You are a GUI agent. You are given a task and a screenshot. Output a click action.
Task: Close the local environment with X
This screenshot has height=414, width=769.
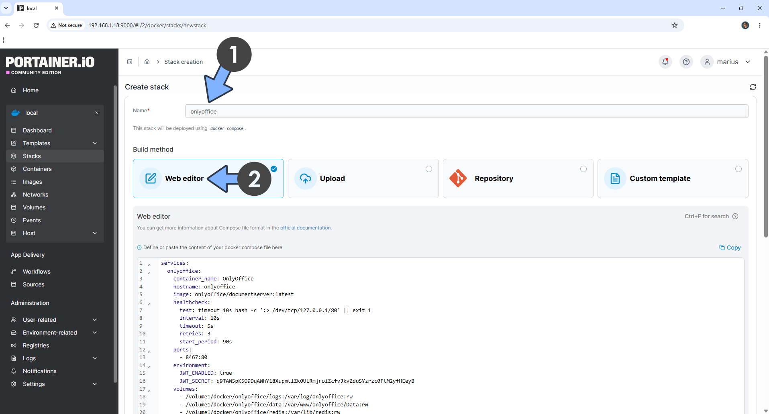click(x=97, y=113)
